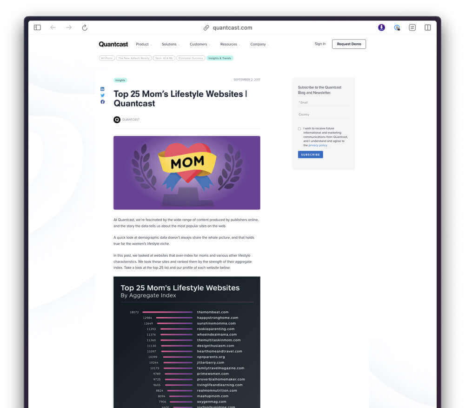The image size is (465, 408).
Task: Click the article title Top 25 Mom's Lifestyle Websites
Action: click(x=180, y=99)
